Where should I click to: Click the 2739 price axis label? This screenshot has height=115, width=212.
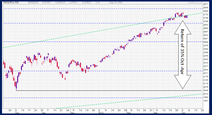pyautogui.click(x=206, y=18)
